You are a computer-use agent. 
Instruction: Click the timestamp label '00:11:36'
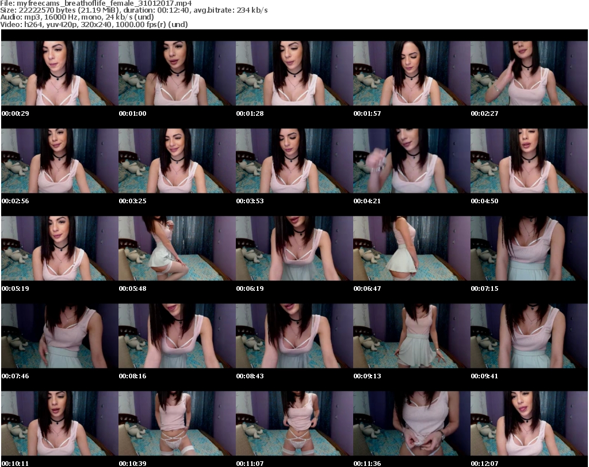[x=367, y=463]
